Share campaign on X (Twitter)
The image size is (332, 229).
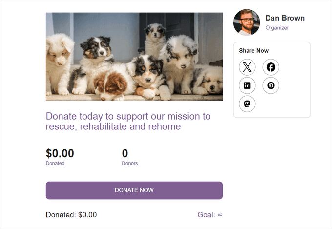(248, 67)
